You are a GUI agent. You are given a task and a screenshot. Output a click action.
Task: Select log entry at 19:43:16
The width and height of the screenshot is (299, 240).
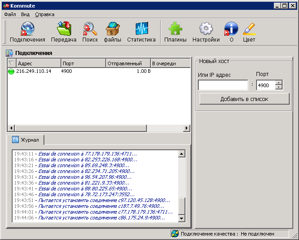(76, 160)
